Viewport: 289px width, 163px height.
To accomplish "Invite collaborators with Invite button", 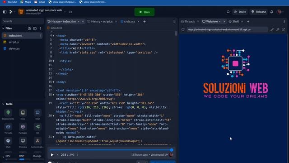I will [240, 12].
